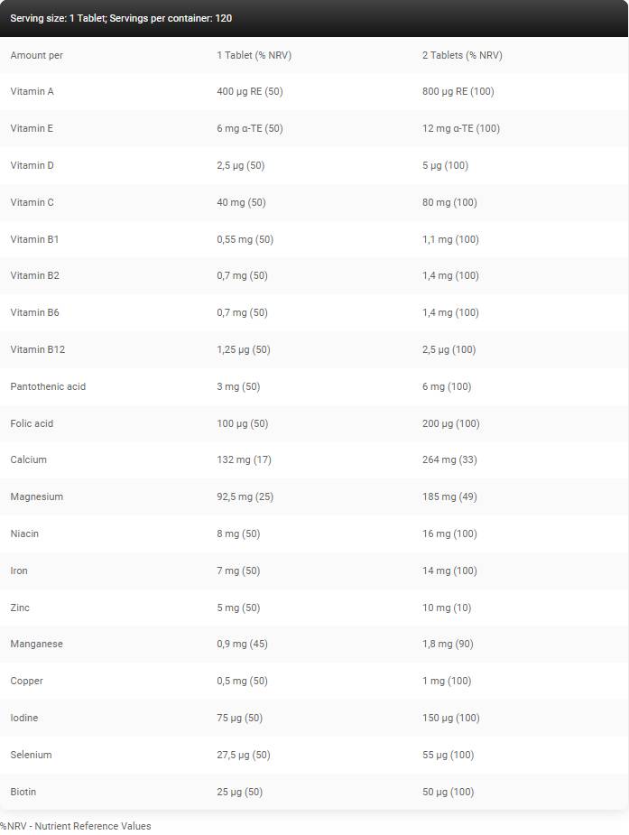Click the Magnesium row label
Viewport: 629px width, 835px height.
36,496
